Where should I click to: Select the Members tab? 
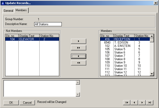[x=21, y=10]
